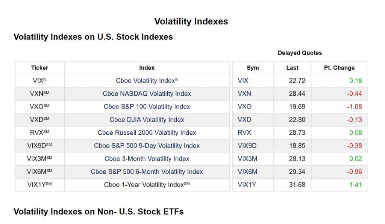Viewport: 385px width, 224px height.
Task: Open the Cboe S&P 500 9-Day Volatility Index
Action: pos(147,146)
